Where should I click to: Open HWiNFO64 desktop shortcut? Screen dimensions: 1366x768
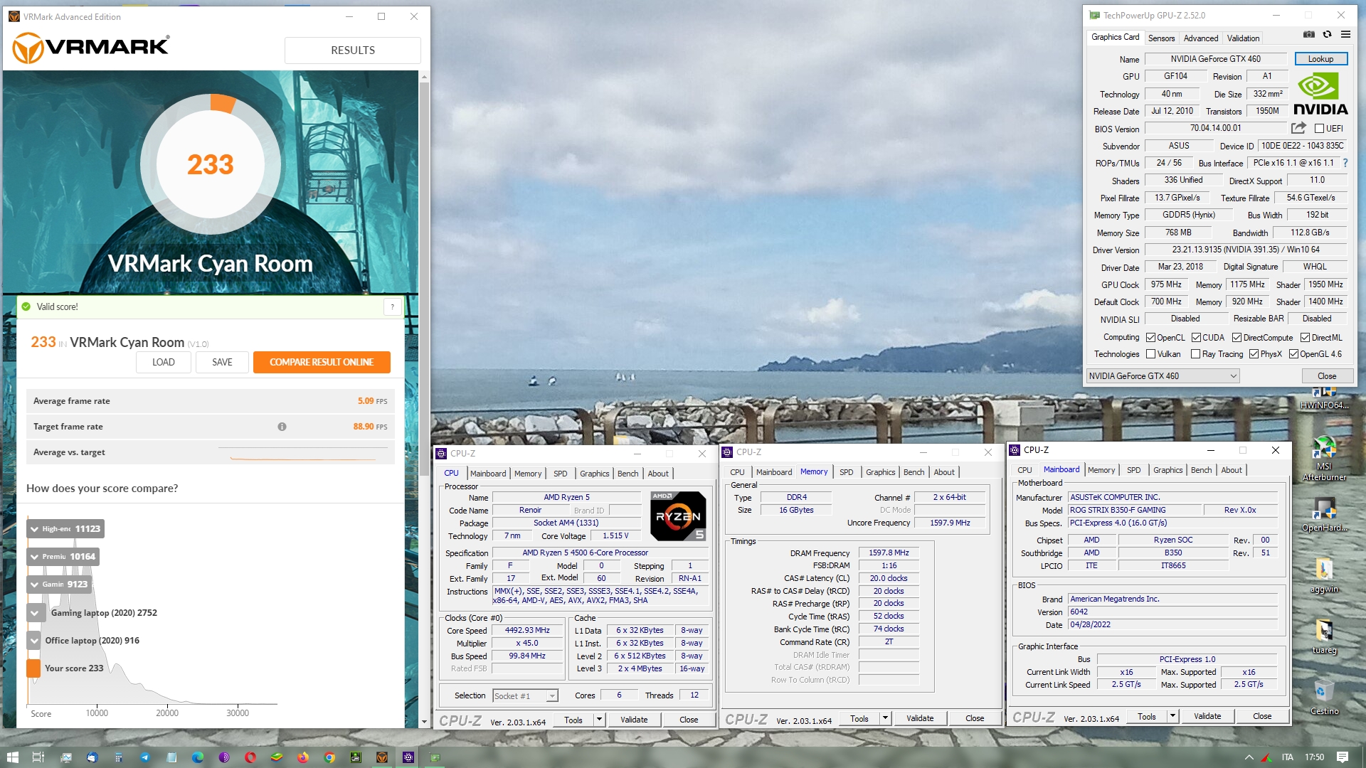[1323, 398]
